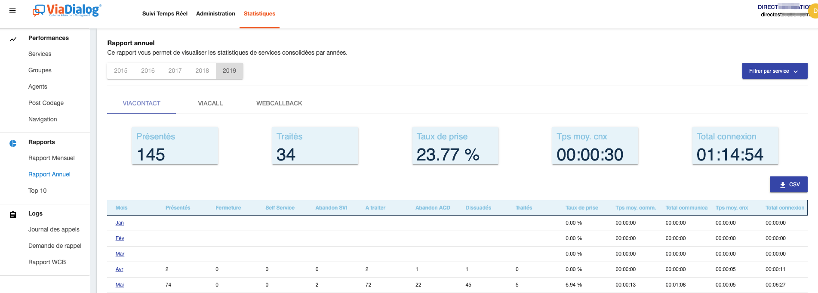This screenshot has height=293, width=818.
Task: Click Traités column header
Action: click(x=524, y=208)
